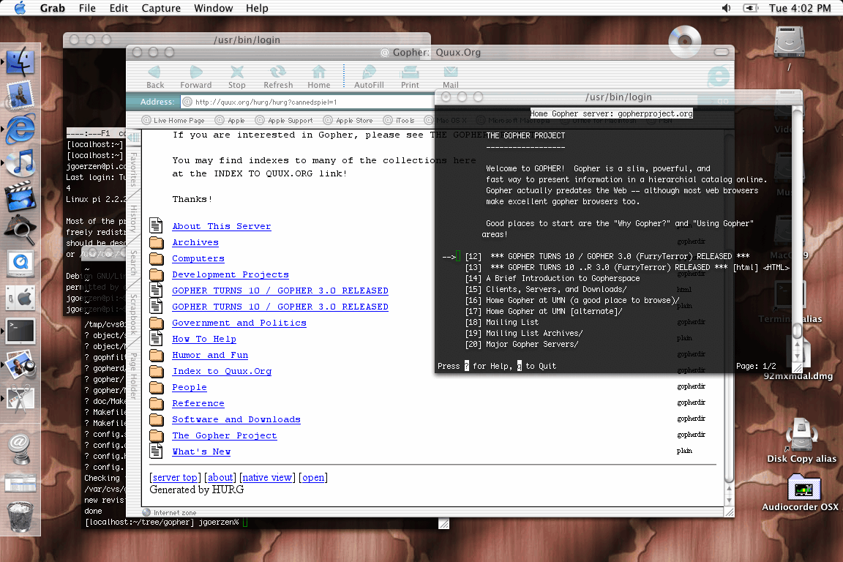
Task: Open Audiocorder OSX desktop icon
Action: tap(803, 488)
